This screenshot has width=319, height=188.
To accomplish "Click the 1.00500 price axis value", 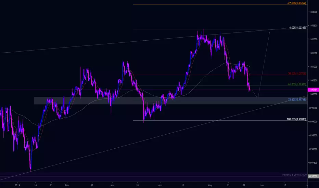I will click(313, 80).
